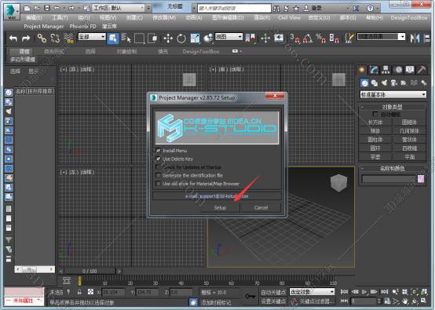Click the Mirror tool icon
This screenshot has height=310, width=435.
click(x=415, y=38)
